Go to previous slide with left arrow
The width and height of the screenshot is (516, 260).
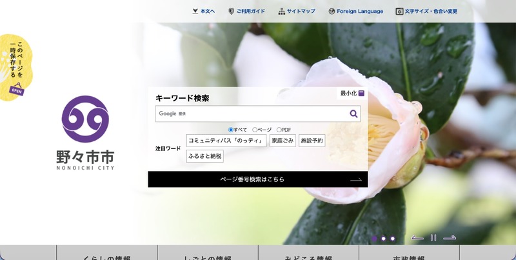tap(417, 237)
